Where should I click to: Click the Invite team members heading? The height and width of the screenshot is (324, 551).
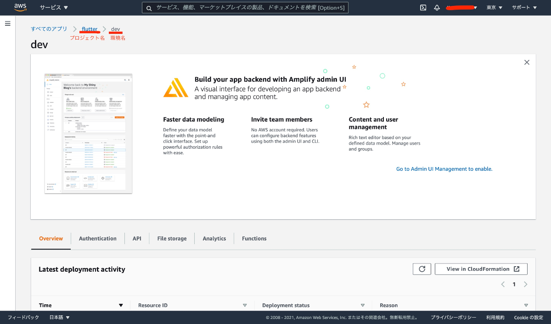(282, 119)
